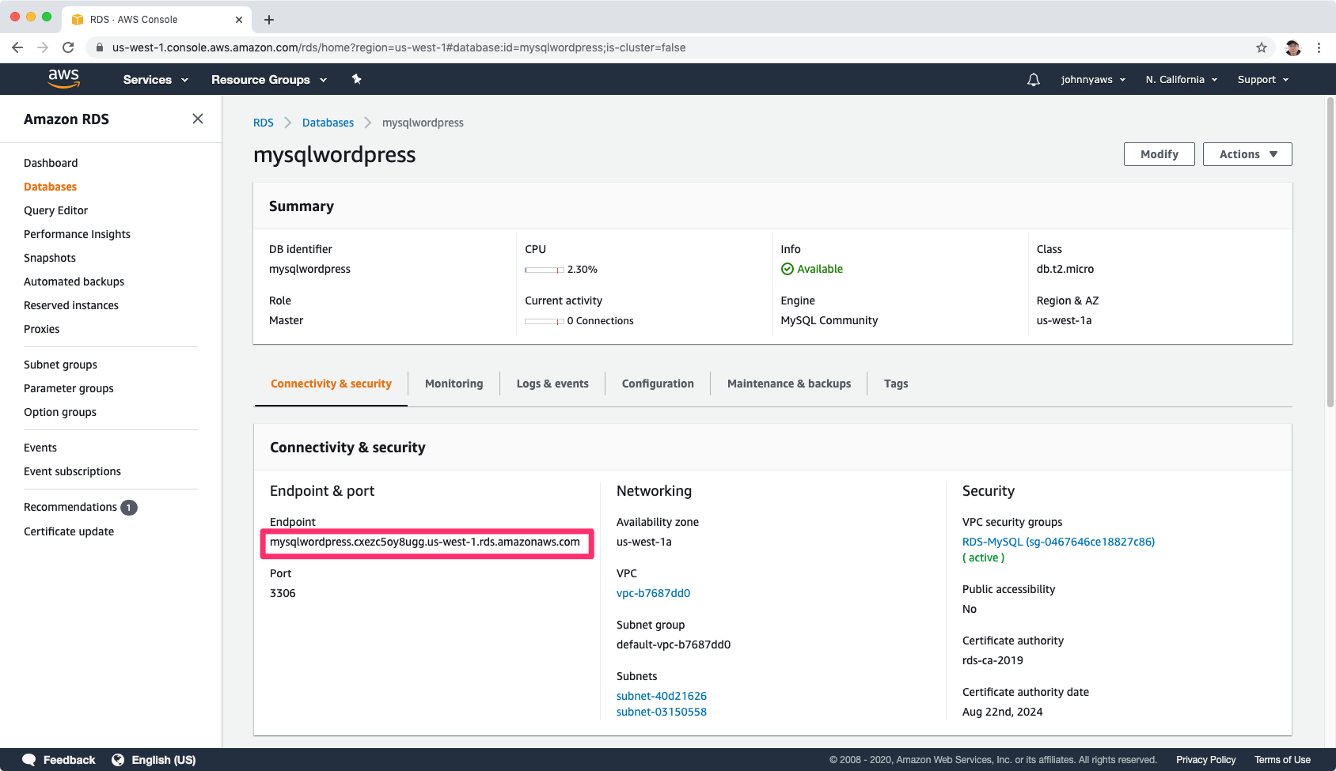Click the Modify button
The image size is (1336, 771).
tap(1160, 154)
